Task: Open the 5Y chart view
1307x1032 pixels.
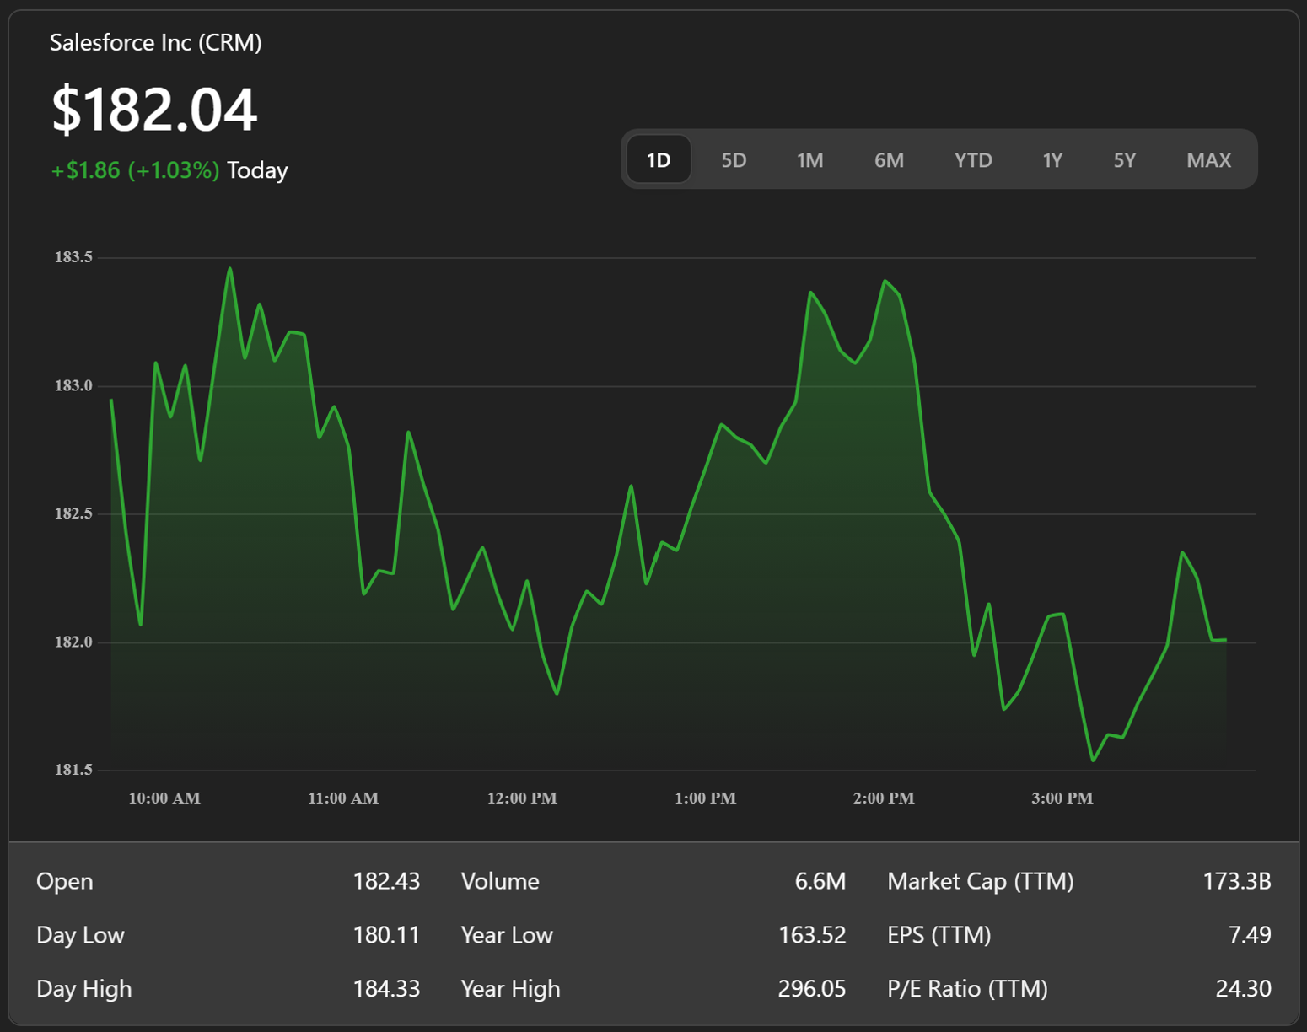Action: pyautogui.click(x=1125, y=159)
